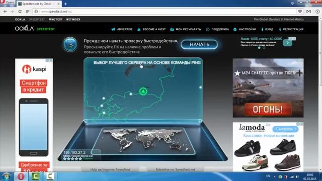Open Help us improve Speedtest link
Viewport: 322px width, 181px height.
[x=110, y=169]
